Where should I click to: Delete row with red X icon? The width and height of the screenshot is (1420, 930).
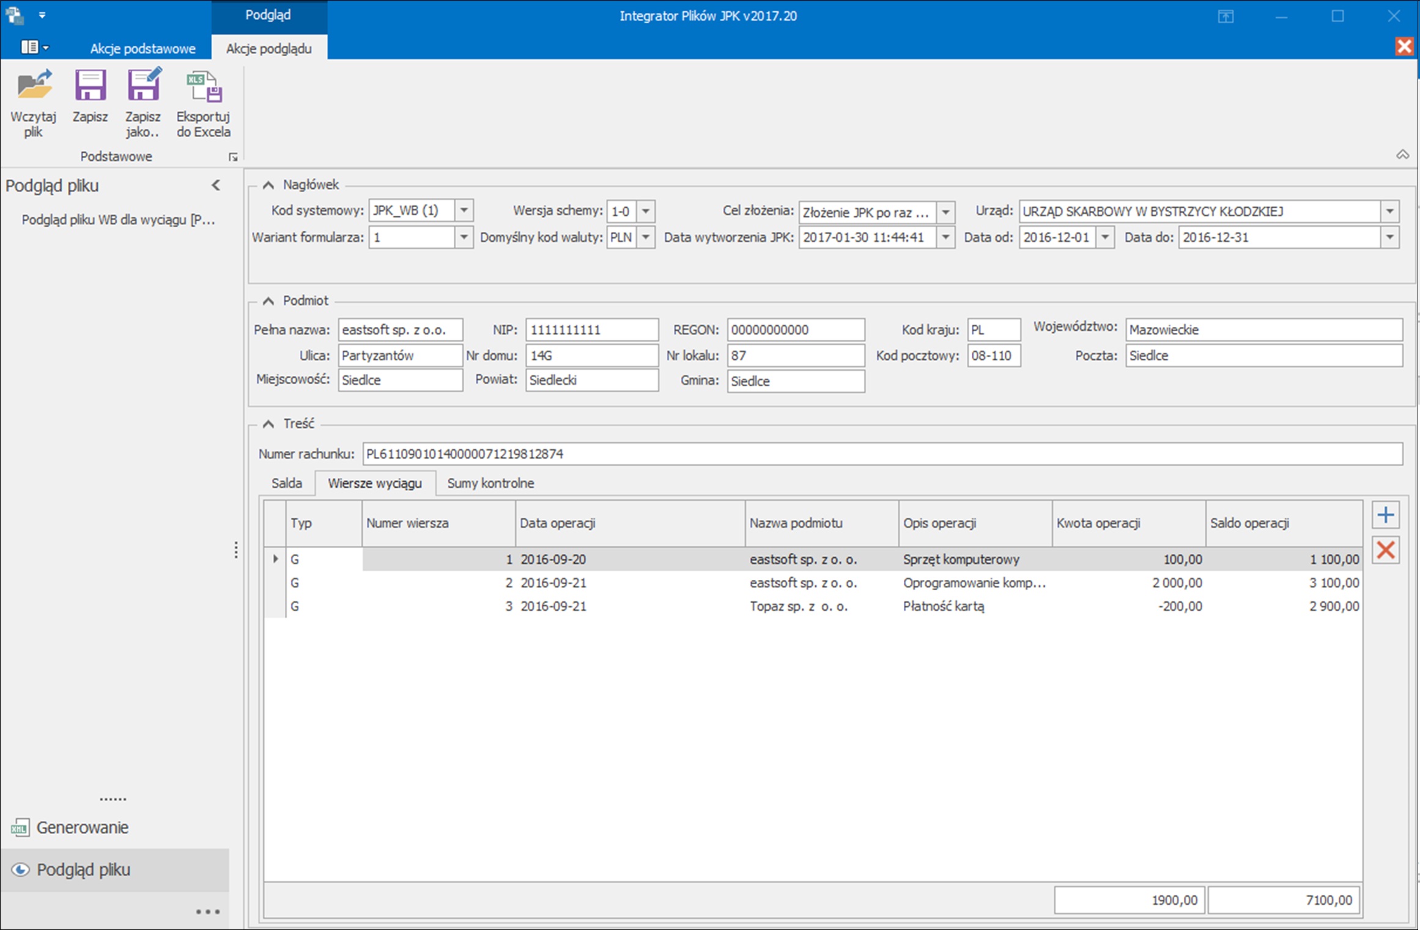1385,550
